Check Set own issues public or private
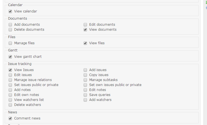This screenshot has width=207, height=125. pos(85,85)
